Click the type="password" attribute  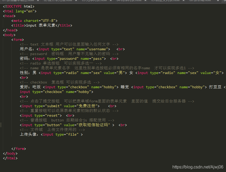pyautogui.click(x=63, y=59)
